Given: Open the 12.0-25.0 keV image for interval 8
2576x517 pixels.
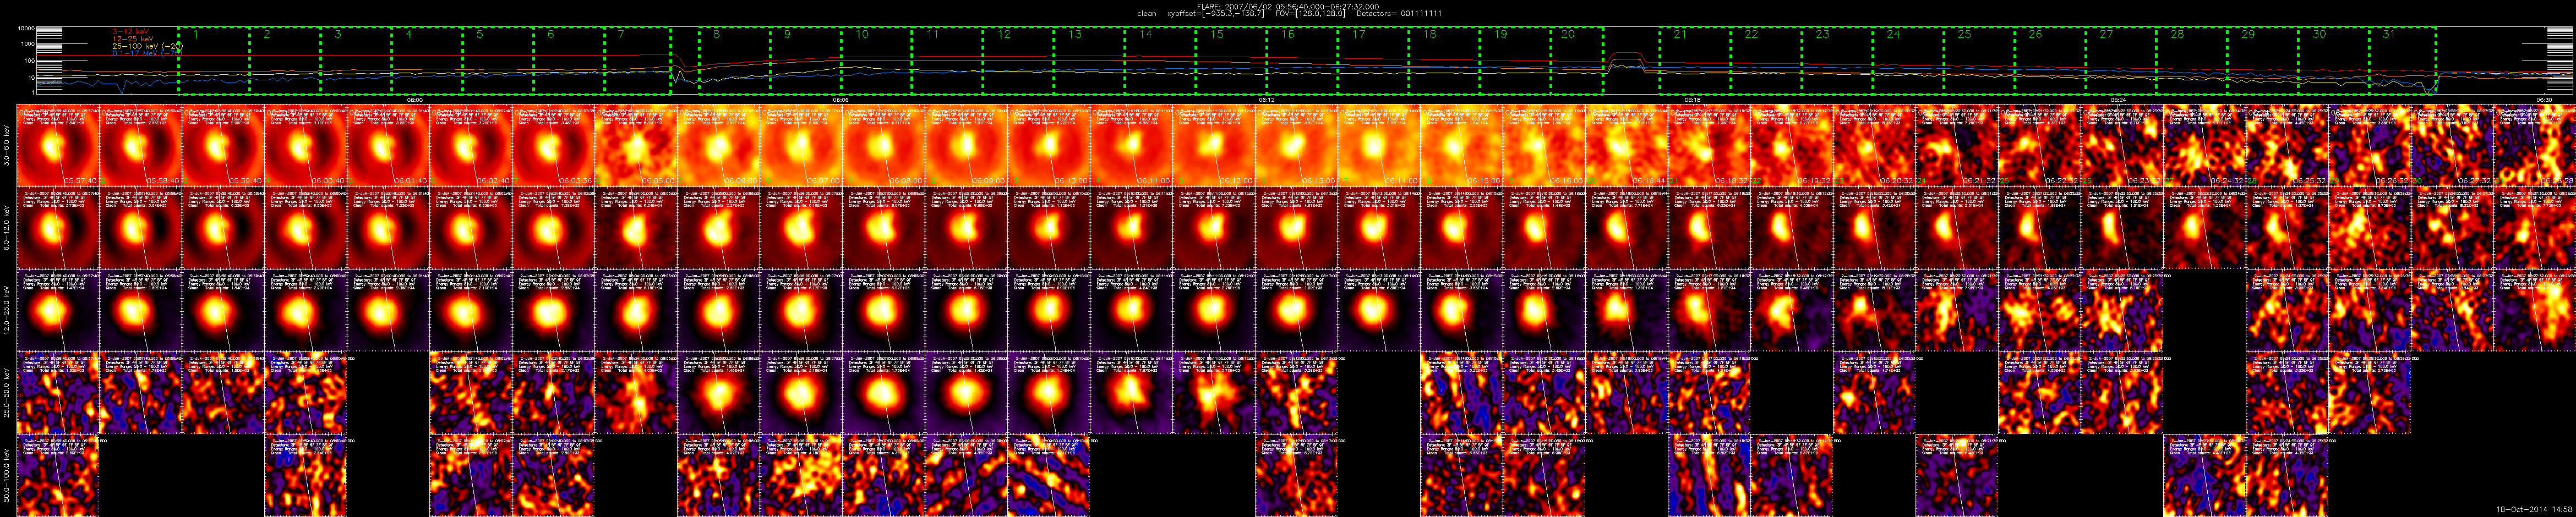Looking at the screenshot, I should click(x=636, y=311).
